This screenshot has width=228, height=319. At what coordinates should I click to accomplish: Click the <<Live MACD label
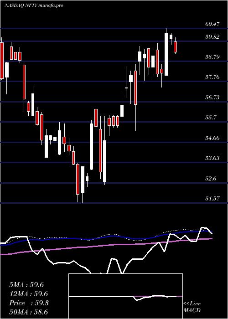pos(192,307)
